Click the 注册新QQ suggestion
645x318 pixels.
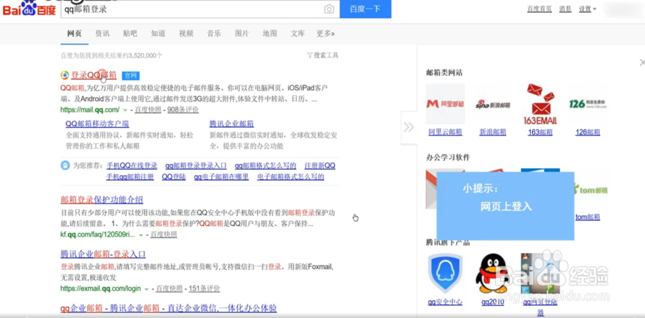[320, 166]
